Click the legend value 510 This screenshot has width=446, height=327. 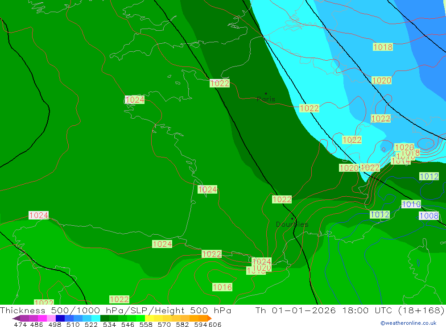(73, 324)
